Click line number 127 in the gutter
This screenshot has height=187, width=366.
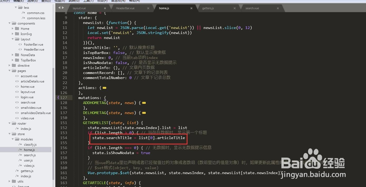(63, 98)
